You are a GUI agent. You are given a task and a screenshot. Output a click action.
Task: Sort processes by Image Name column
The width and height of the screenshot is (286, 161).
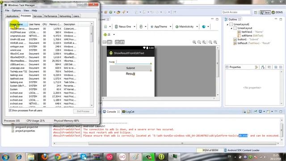[18, 24]
